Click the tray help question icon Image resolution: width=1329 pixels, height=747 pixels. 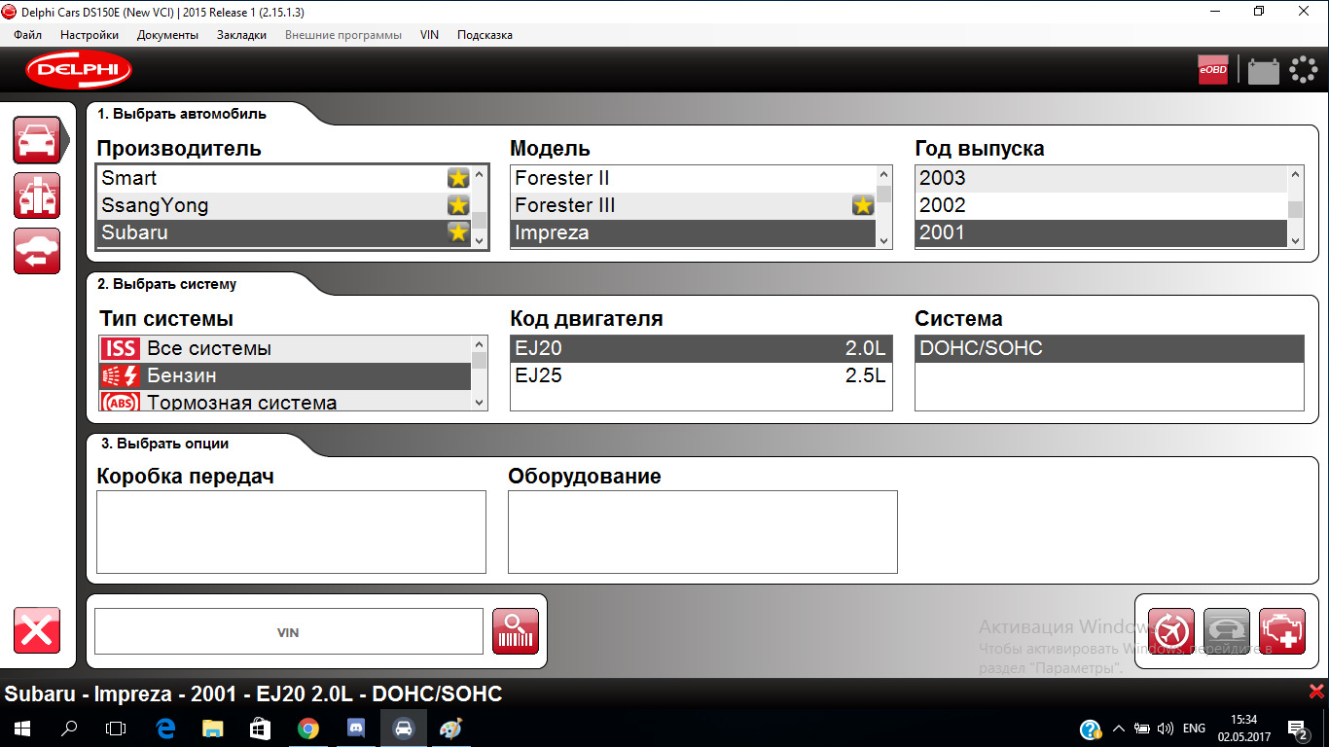point(1091,729)
